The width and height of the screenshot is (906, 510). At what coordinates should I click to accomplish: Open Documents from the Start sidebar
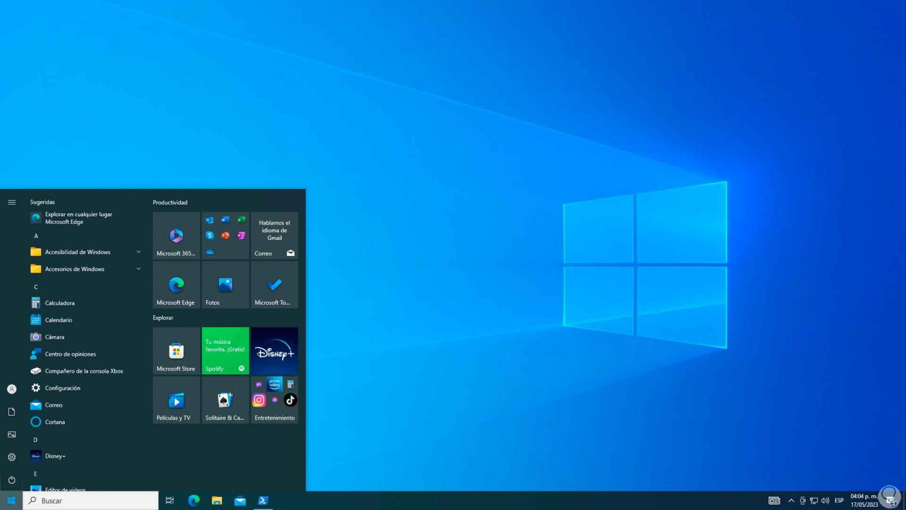pos(12,412)
